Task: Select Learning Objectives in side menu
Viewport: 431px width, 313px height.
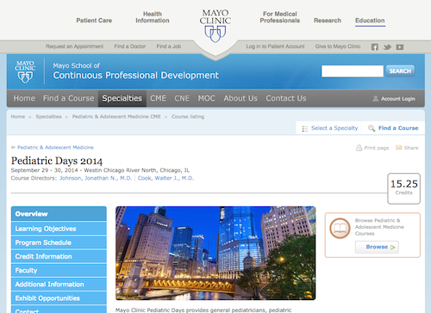Action: point(59,229)
